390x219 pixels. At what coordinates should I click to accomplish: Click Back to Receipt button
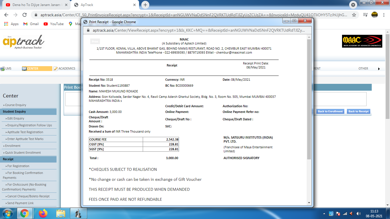(x=359, y=111)
